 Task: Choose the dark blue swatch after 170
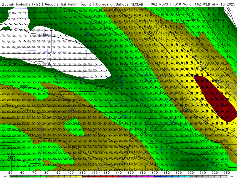pos(158,177)
